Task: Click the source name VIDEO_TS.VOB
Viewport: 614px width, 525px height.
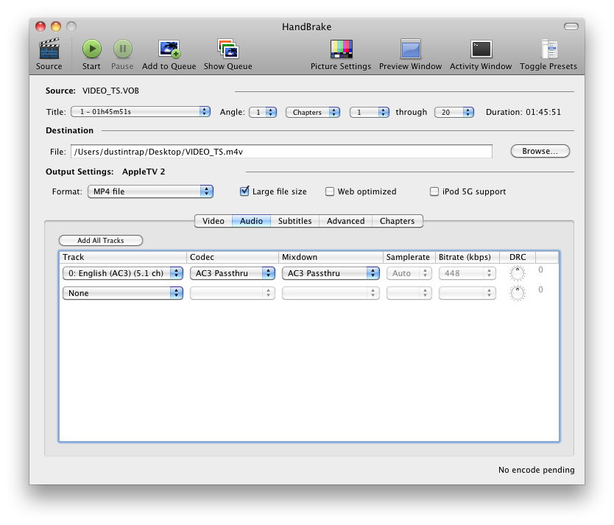Action: 111,91
